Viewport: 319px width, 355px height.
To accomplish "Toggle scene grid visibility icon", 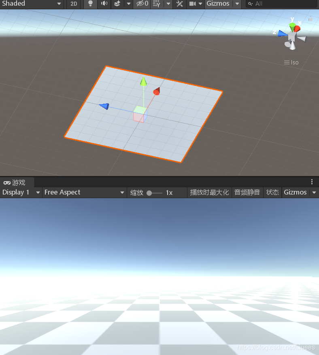I will [157, 4].
